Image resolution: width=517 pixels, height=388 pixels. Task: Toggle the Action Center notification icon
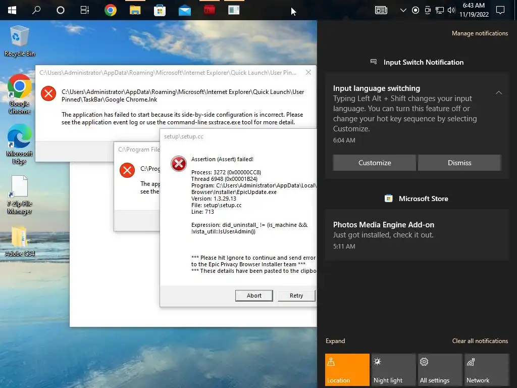(500, 10)
